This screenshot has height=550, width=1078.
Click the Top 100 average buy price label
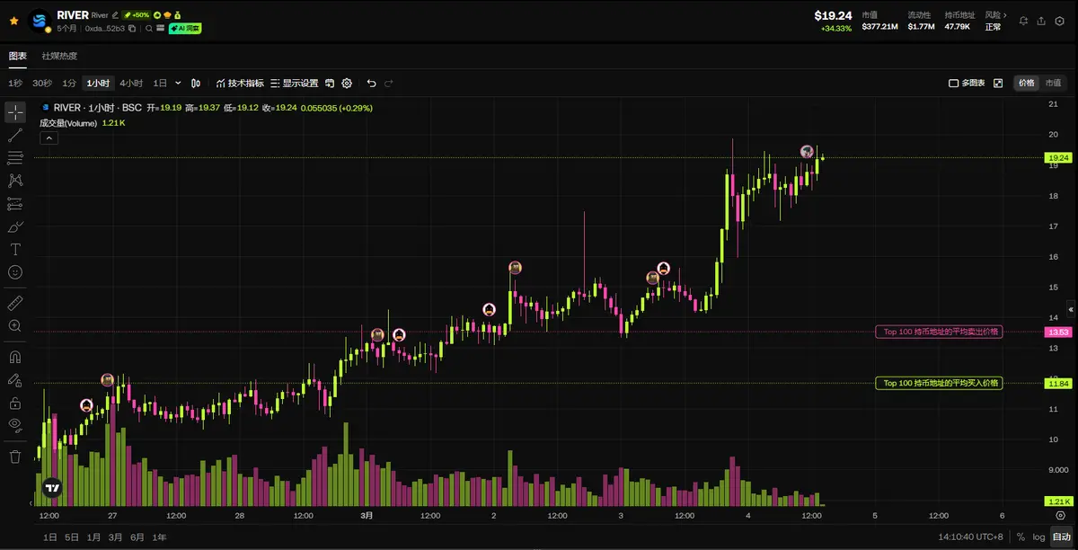pos(940,383)
